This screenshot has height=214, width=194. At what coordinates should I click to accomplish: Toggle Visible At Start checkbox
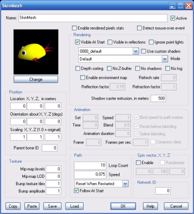[x=77, y=42]
